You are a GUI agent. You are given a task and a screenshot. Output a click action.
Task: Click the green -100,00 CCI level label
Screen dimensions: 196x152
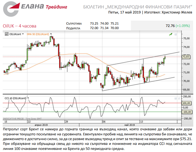point(186,112)
